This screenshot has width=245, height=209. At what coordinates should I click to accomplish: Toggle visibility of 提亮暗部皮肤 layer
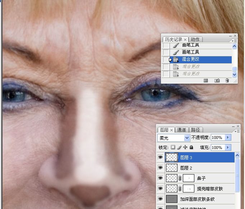coord(160,189)
